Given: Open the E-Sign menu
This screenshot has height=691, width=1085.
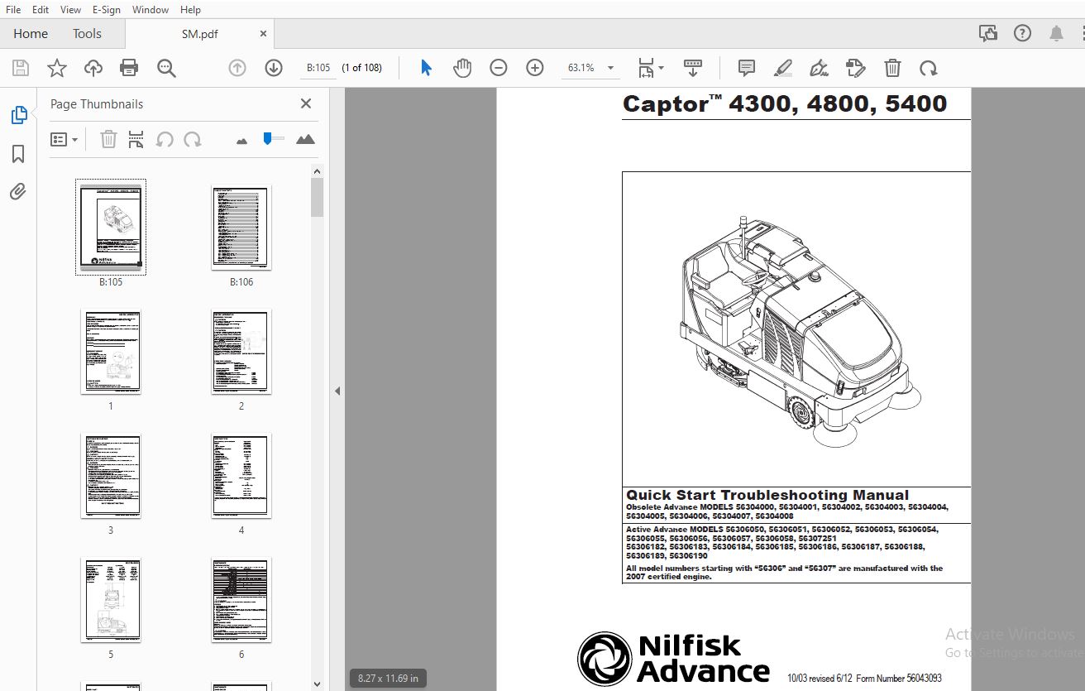Looking at the screenshot, I should (x=107, y=9).
